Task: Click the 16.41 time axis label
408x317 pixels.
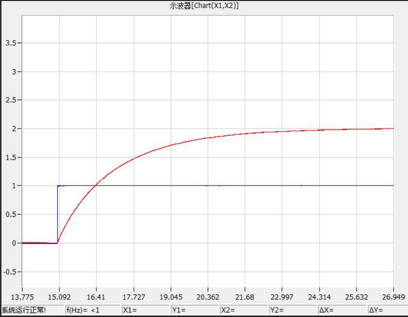Action: [x=96, y=297]
